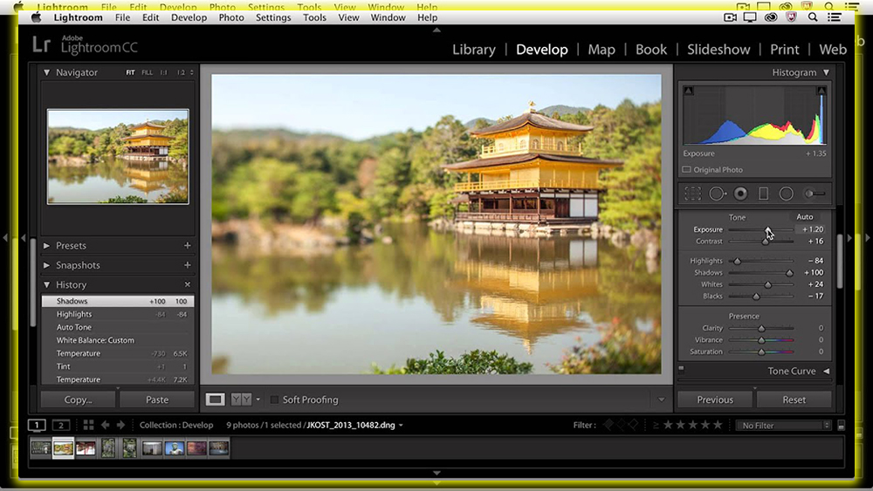Click the Copy... settings button

coord(78,399)
